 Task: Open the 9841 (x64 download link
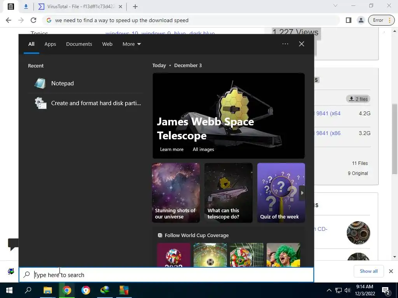(x=328, y=113)
